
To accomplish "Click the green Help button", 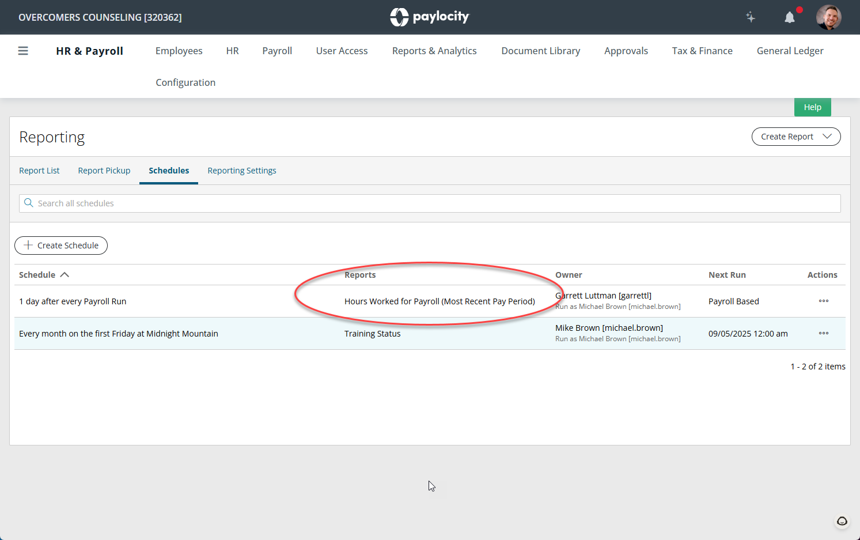I will (x=813, y=107).
